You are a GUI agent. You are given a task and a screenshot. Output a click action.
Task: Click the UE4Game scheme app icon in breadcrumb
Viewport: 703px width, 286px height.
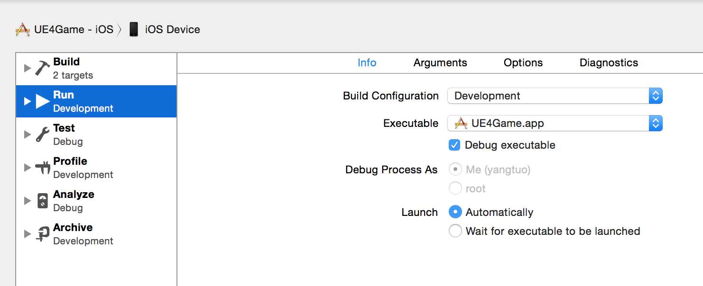click(23, 29)
